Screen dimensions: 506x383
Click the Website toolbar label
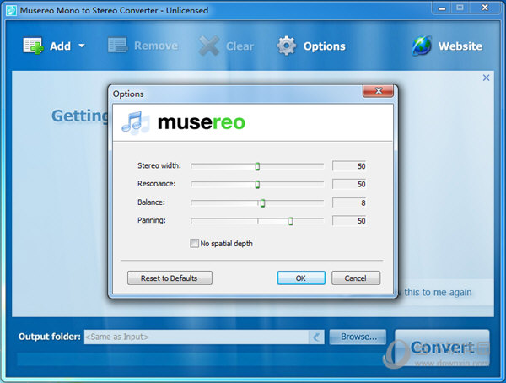(x=460, y=46)
